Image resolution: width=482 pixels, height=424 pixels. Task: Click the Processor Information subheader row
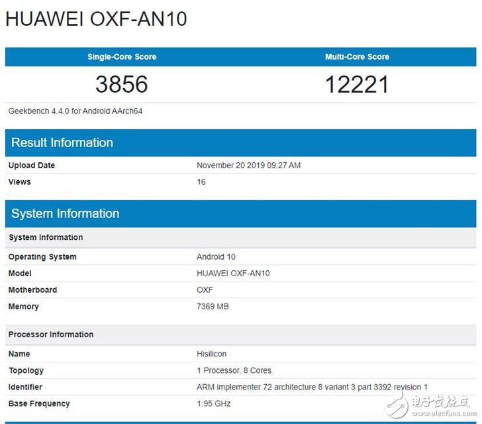[x=241, y=335]
